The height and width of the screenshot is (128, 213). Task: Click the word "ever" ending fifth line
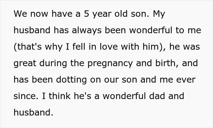(186, 80)
